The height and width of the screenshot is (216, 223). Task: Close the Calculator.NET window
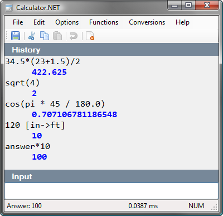207,6
